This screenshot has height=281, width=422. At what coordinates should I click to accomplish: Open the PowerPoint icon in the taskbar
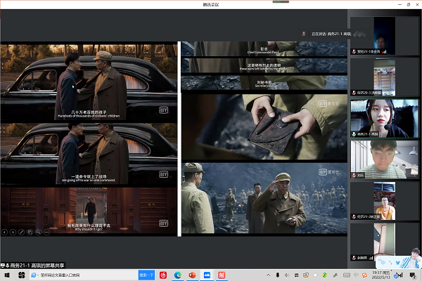point(192,275)
